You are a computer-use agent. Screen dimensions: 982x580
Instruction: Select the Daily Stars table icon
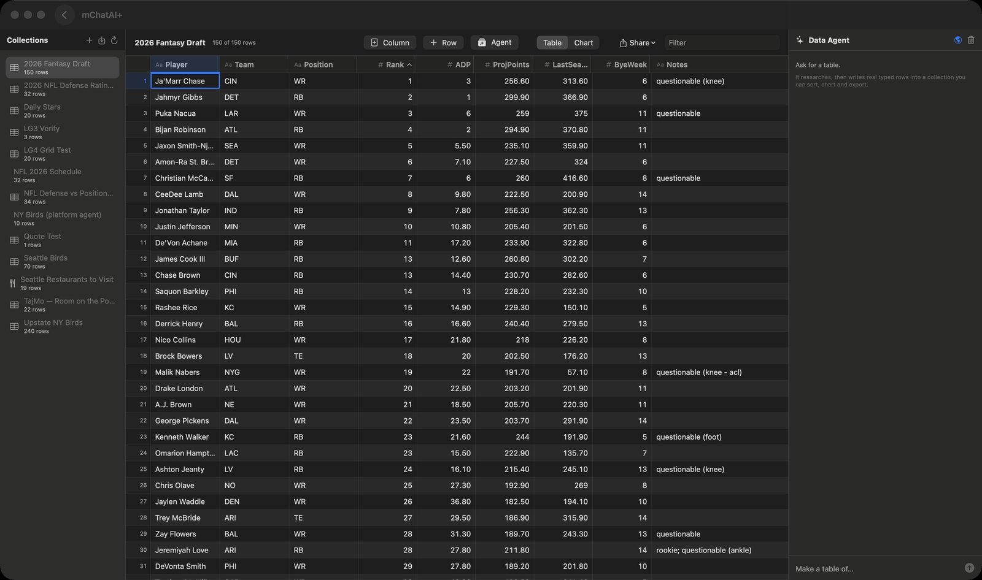[14, 111]
